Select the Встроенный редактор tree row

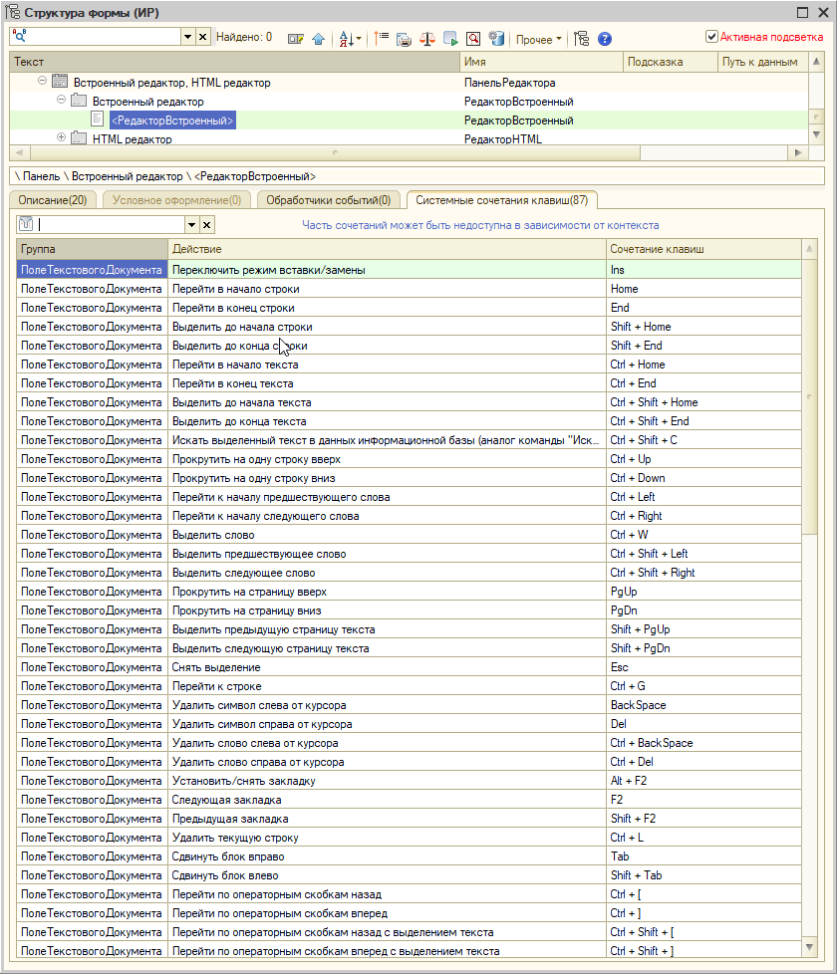pos(409,102)
